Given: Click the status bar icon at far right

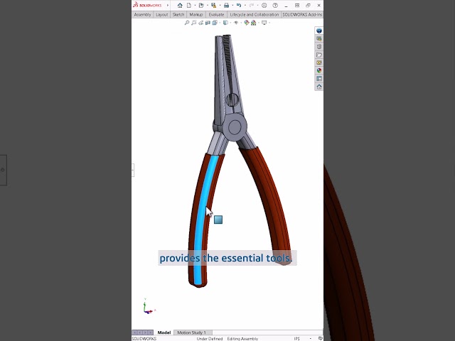Looking at the screenshot, I should (320, 338).
